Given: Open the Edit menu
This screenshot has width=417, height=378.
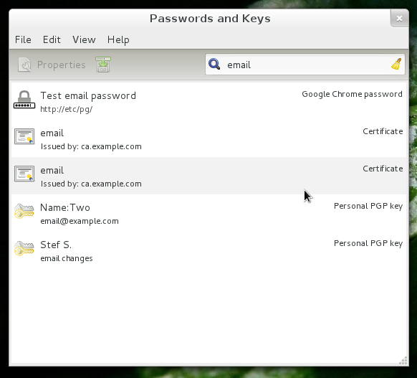Looking at the screenshot, I should coord(52,39).
